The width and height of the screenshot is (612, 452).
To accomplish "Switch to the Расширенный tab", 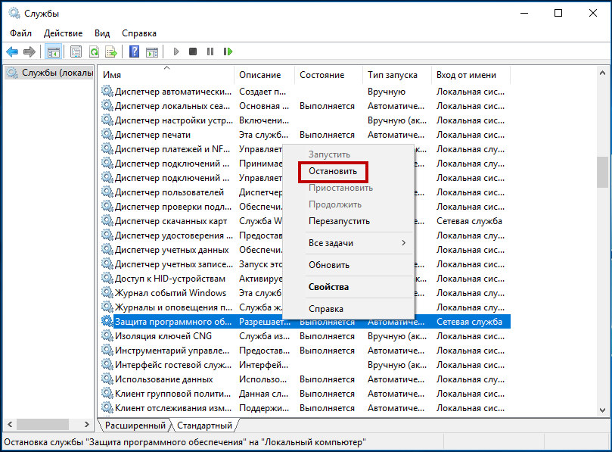I will (x=135, y=426).
